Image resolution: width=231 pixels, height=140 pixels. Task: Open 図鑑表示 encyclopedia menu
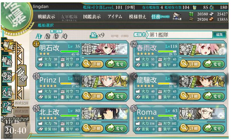coord(92,17)
